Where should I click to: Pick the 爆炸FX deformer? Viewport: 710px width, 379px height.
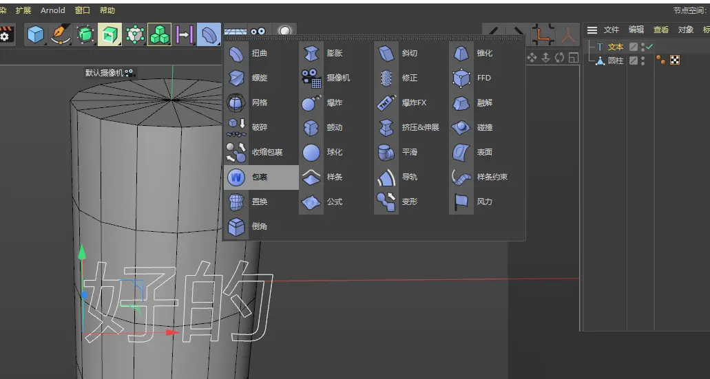point(414,103)
